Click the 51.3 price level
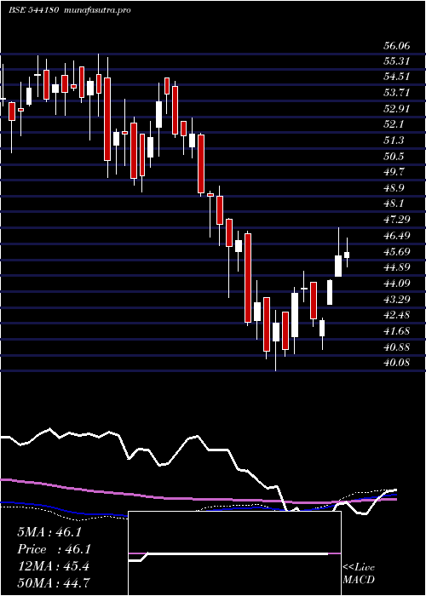Screen dimensions: 426x596 [x=394, y=140]
